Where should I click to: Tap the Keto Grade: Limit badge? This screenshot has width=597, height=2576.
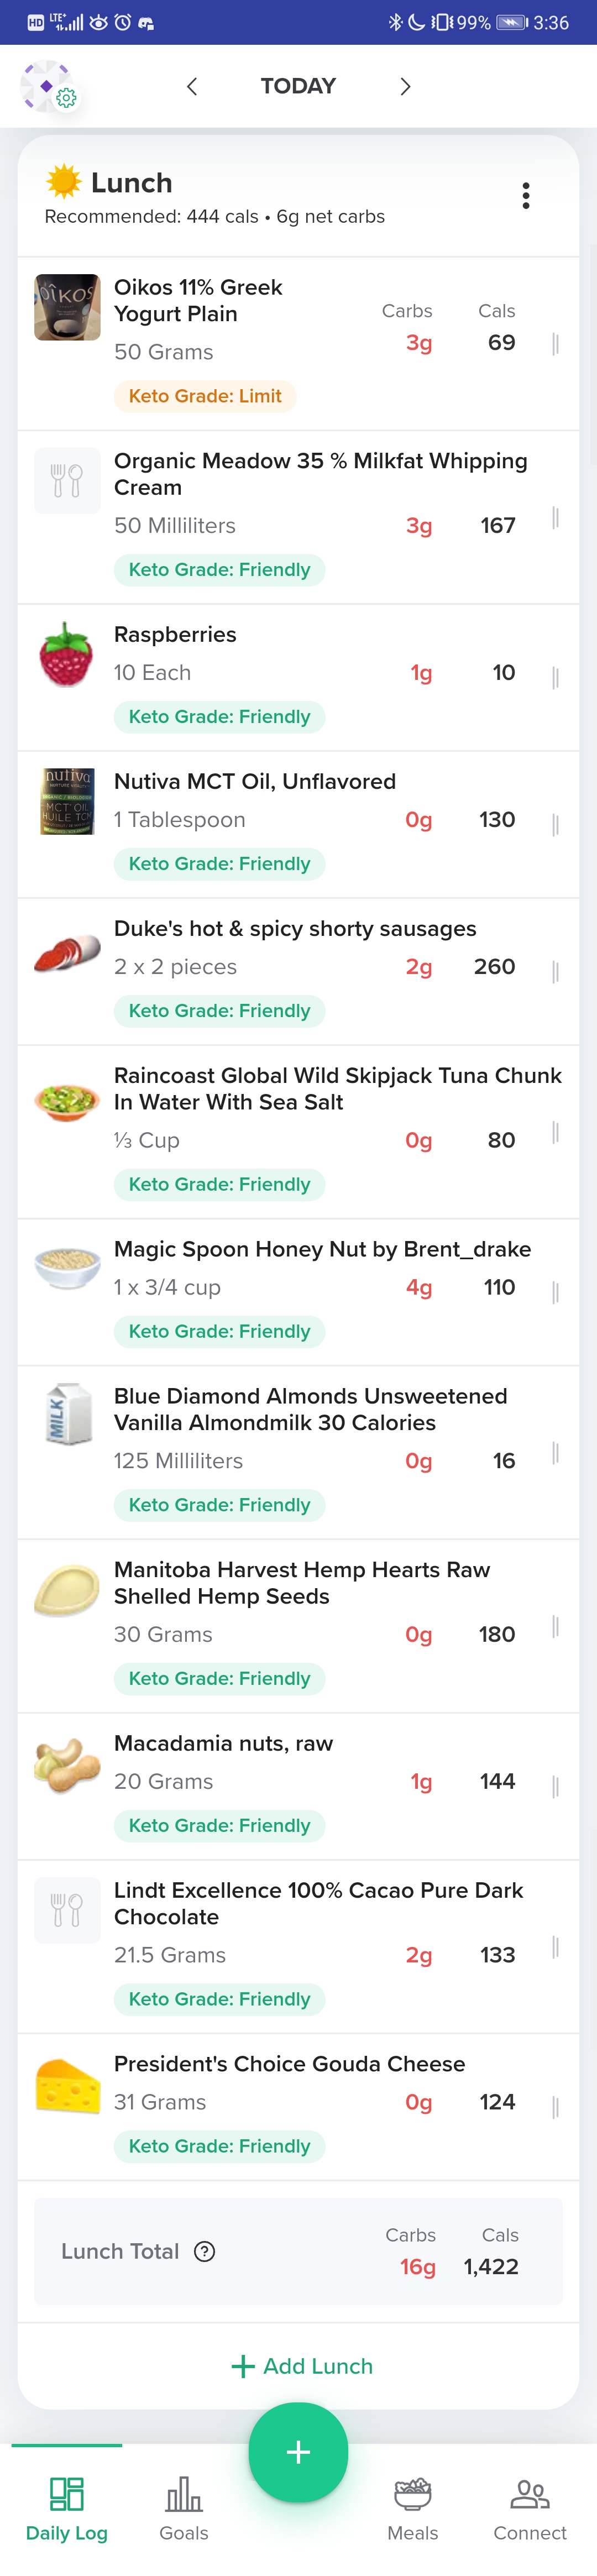pos(205,396)
